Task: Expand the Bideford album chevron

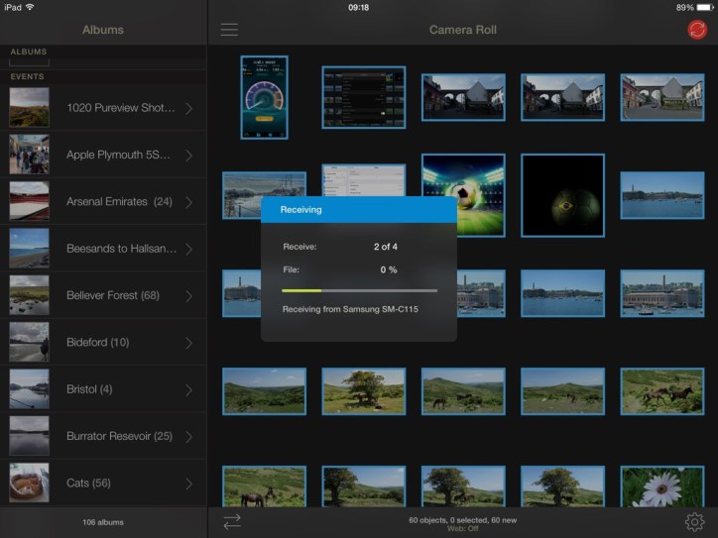Action: pos(188,343)
